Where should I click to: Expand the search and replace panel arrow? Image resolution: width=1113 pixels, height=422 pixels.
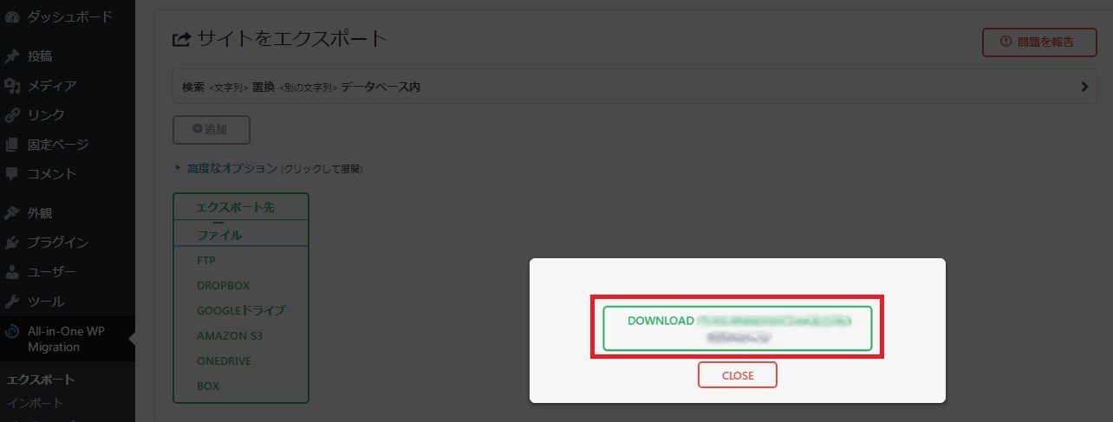point(1084,87)
